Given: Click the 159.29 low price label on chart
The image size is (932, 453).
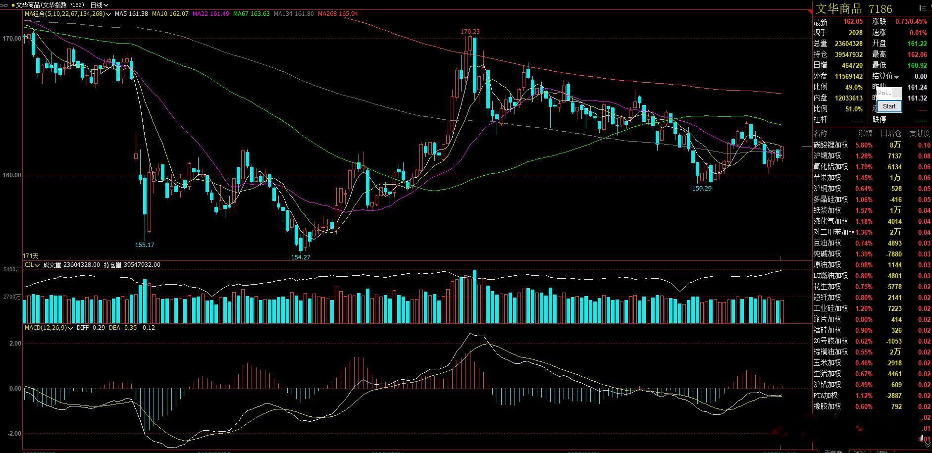Looking at the screenshot, I should coord(702,188).
